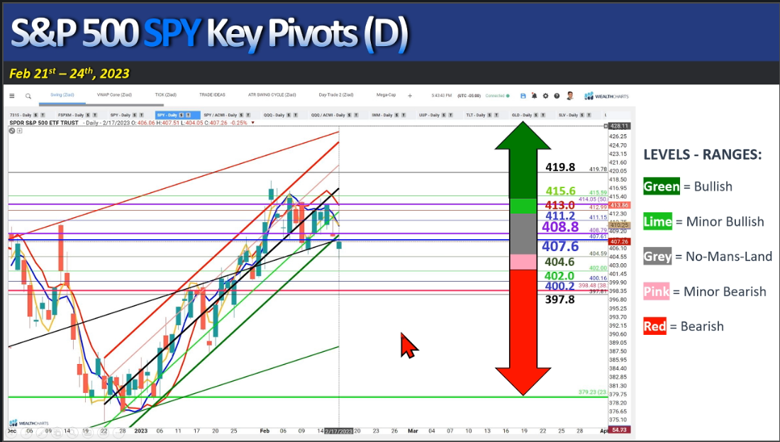The image size is (780, 442).
Task: Click the search magnifier icon
Action: point(28,96)
